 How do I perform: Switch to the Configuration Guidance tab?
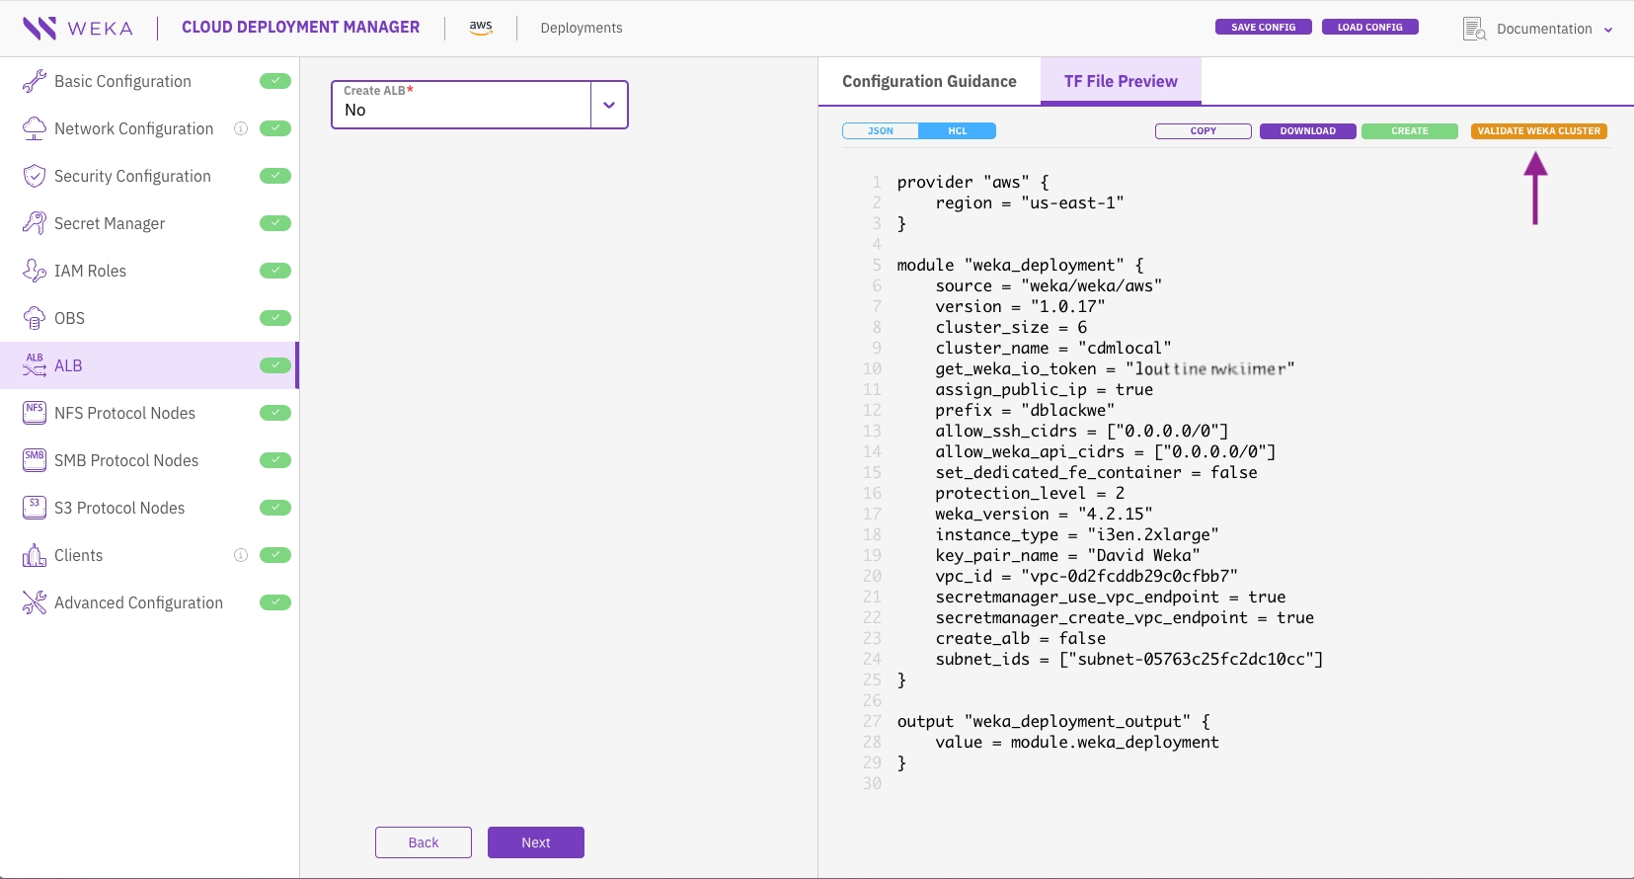point(929,81)
